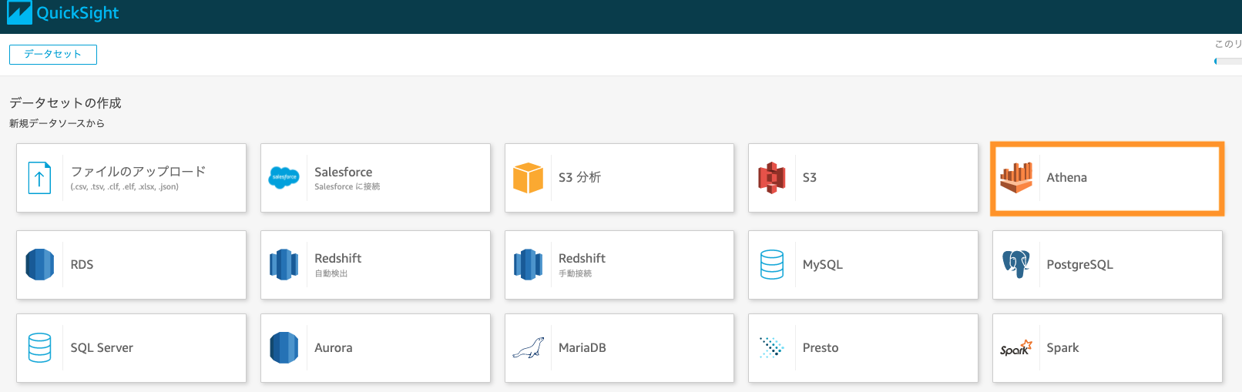
Task: Click the QuickSight title text
Action: (x=78, y=13)
